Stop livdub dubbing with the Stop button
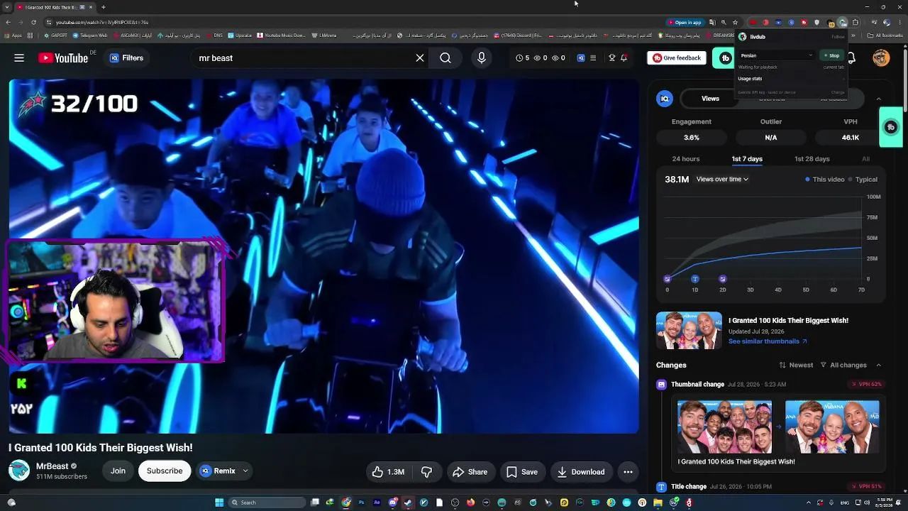Screen dimensions: 908x511 click(831, 55)
